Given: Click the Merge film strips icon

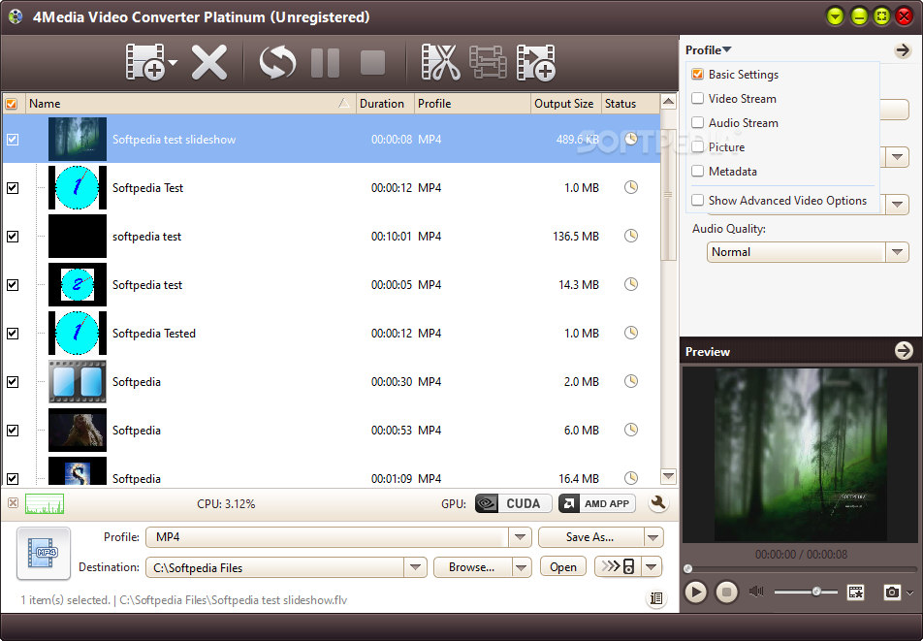Looking at the screenshot, I should 488,62.
